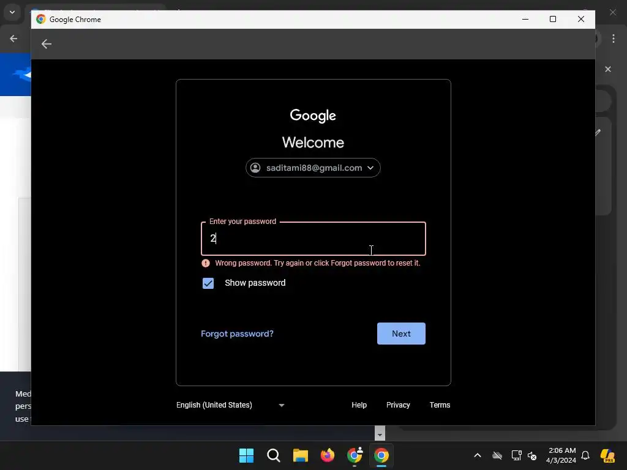Open the Terms link
The height and width of the screenshot is (470, 627).
tap(440, 405)
